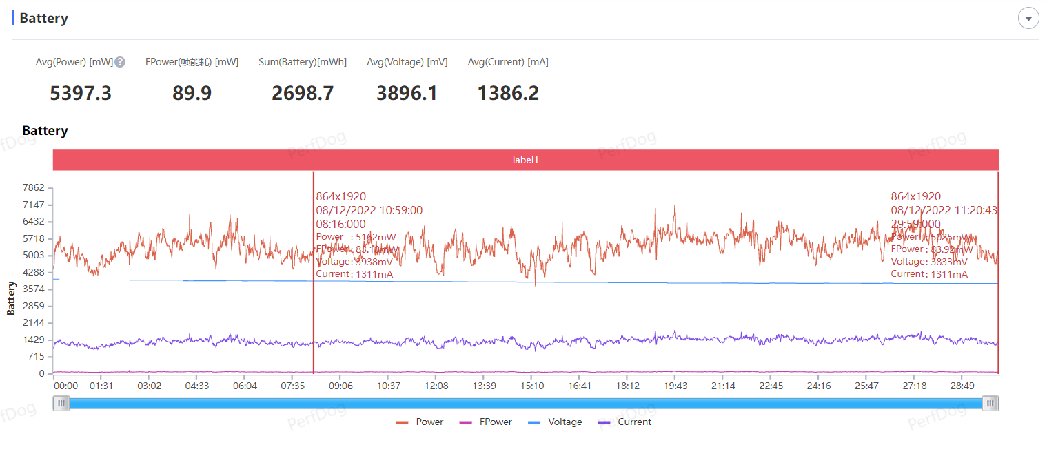The width and height of the screenshot is (1047, 456).
Task: Toggle the Voltage legend entry
Action: pos(555,422)
